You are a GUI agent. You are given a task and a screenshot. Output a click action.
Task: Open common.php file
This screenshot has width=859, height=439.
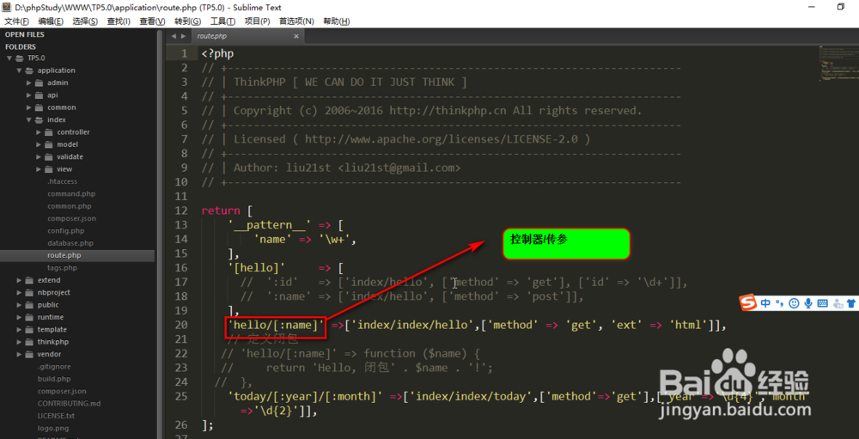(x=69, y=206)
